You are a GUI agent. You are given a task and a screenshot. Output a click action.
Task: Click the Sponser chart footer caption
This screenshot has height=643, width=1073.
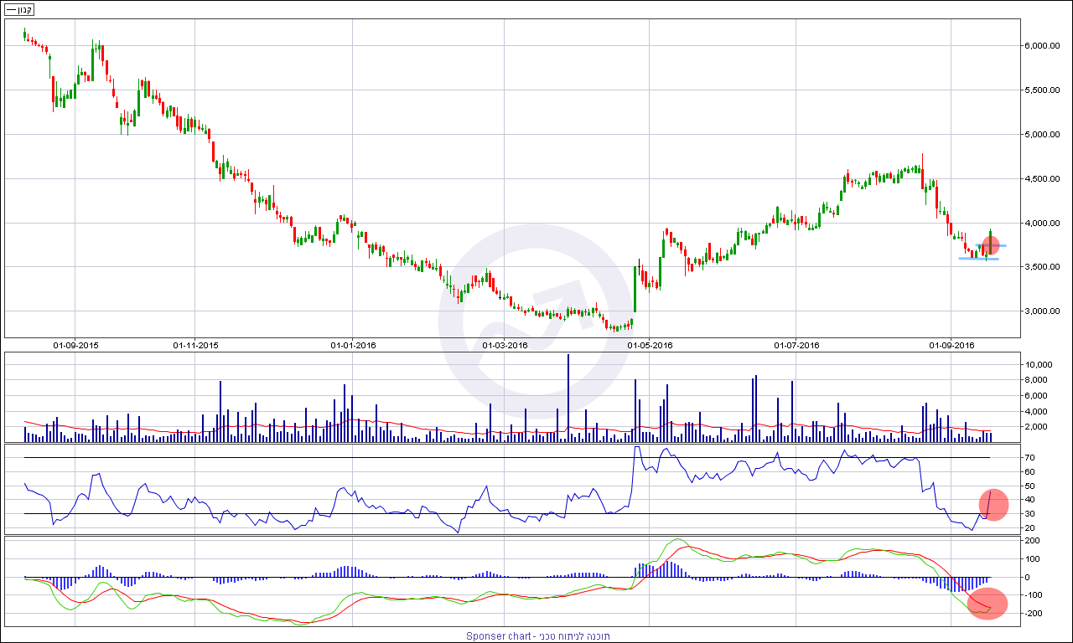click(538, 636)
